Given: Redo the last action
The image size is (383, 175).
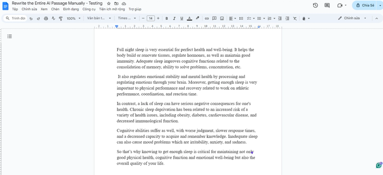Looking at the screenshot, I should click(39, 18).
